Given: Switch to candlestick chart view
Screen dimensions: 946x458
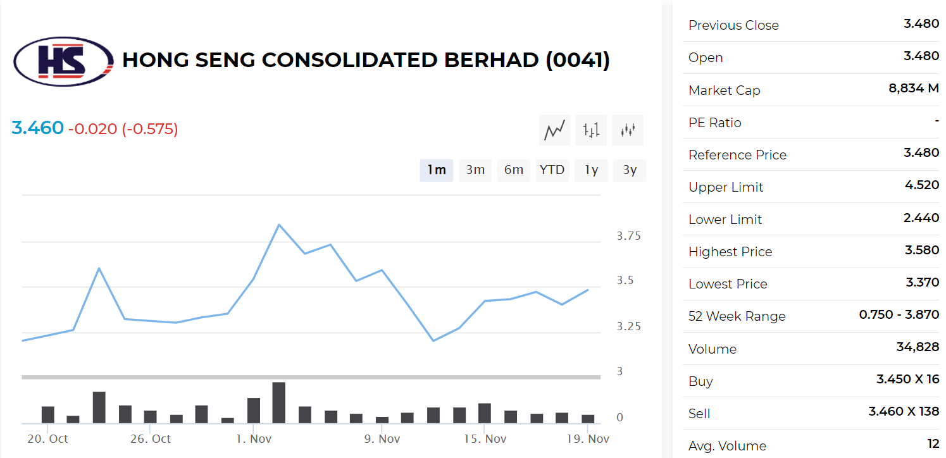Looking at the screenshot, I should tap(628, 130).
